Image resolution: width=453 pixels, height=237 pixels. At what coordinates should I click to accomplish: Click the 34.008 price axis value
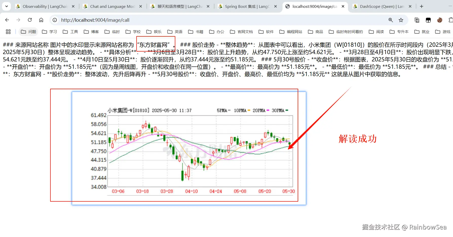pos(99,187)
